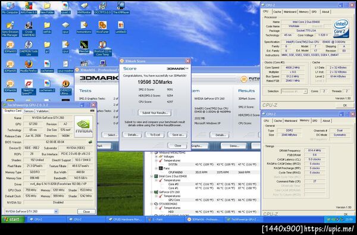Open the cpuz readme file icon

[65, 67]
